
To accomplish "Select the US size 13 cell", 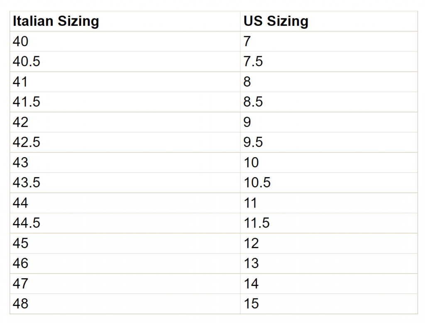I will click(329, 263).
